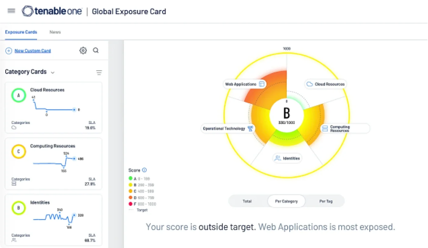Click the Operational Technology icon in the chart
This screenshot has width=428, height=248.
[251, 128]
